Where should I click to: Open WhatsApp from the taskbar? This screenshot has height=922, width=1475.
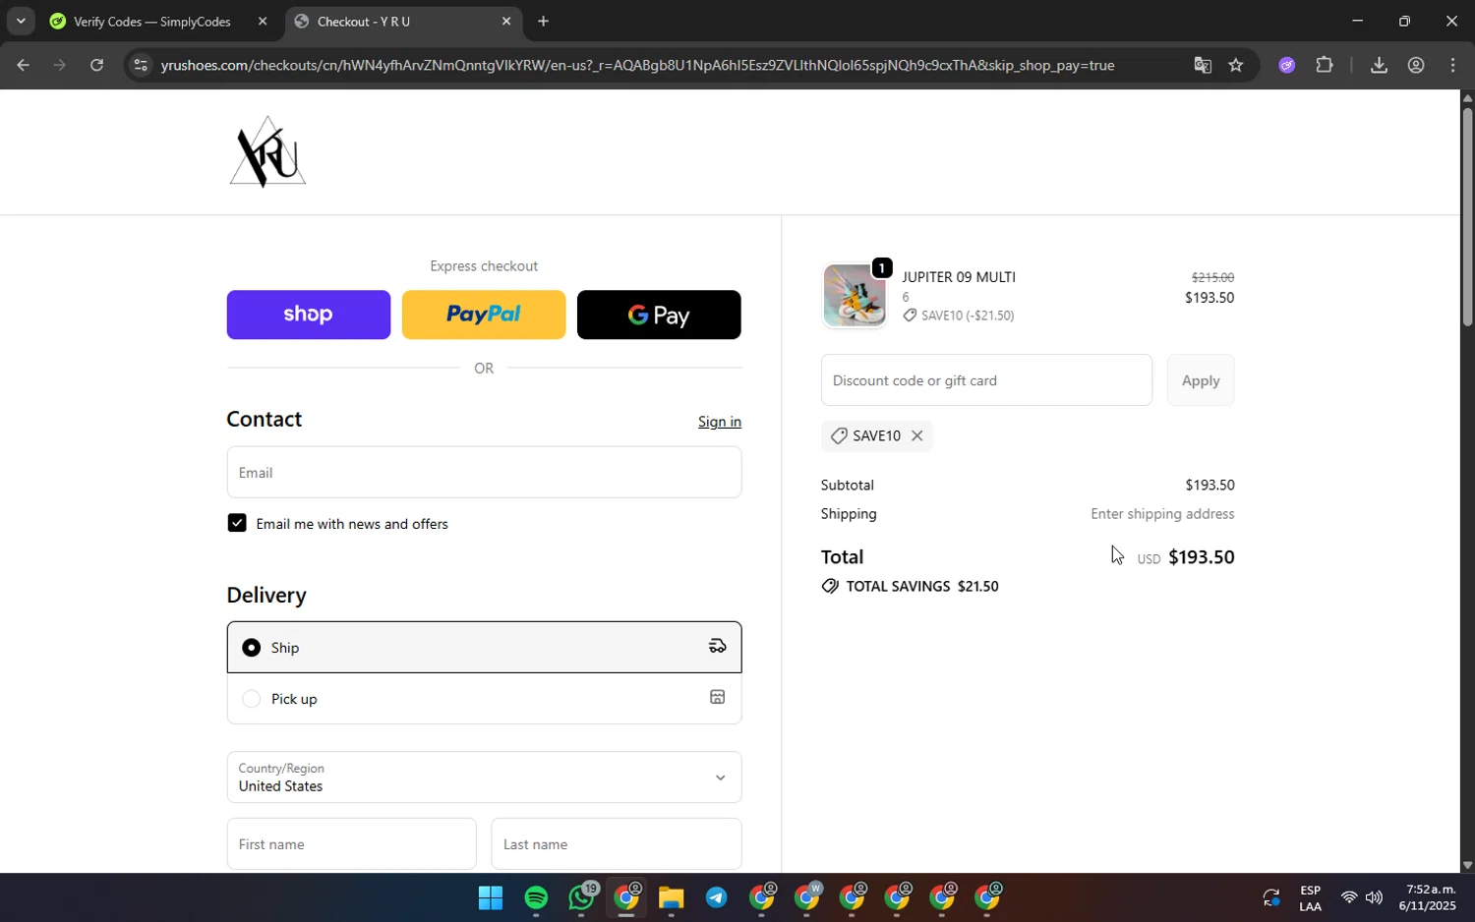point(582,898)
